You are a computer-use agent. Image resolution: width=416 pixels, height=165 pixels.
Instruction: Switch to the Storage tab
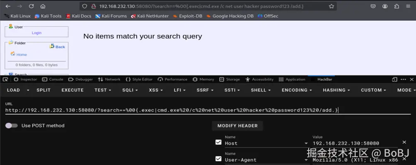230,79
